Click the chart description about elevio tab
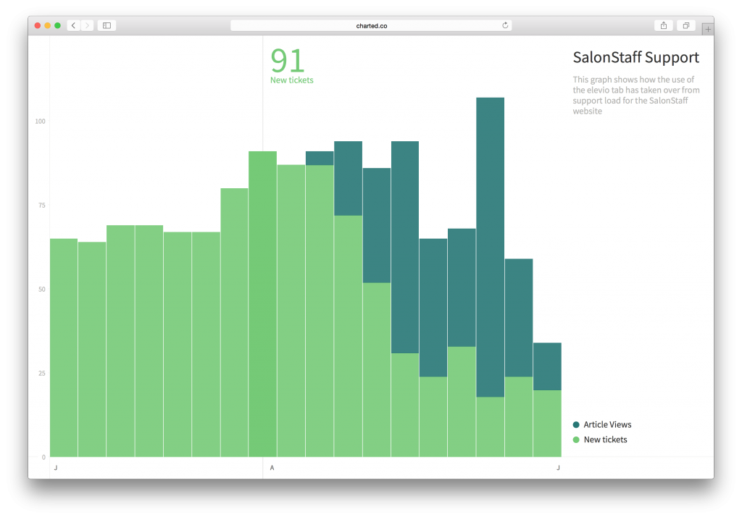The width and height of the screenshot is (742, 519). 636,95
